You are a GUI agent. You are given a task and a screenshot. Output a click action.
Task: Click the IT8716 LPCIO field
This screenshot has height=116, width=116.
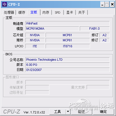[x=68, y=46]
